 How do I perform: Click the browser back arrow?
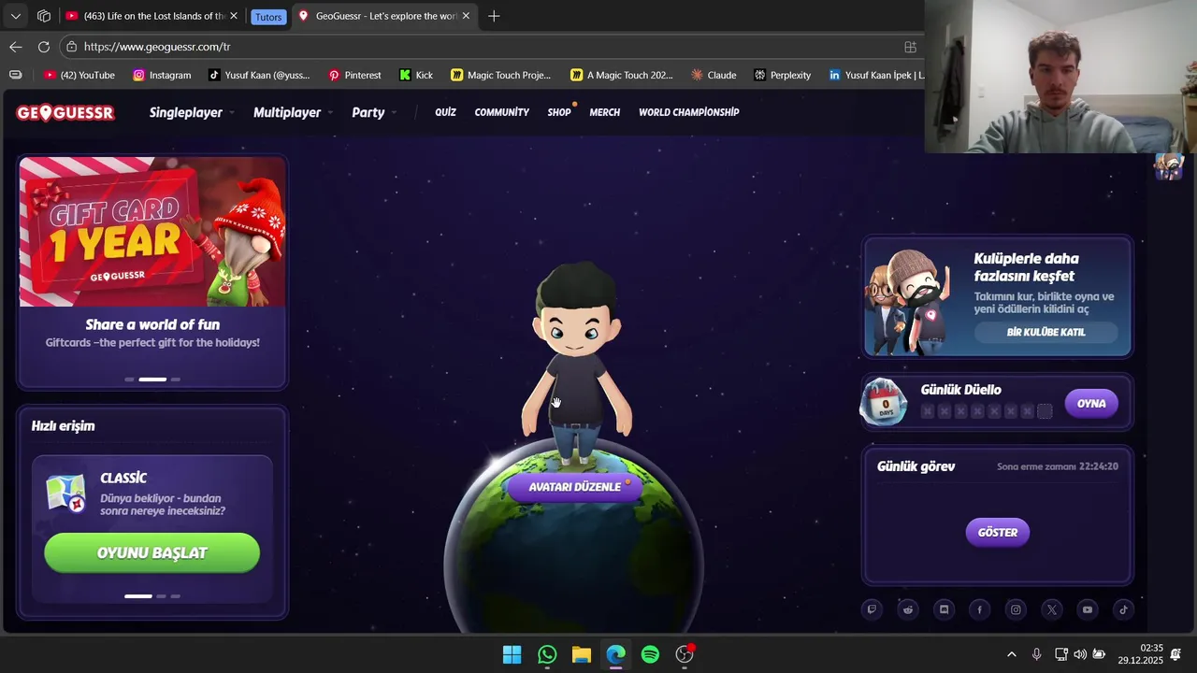16,46
